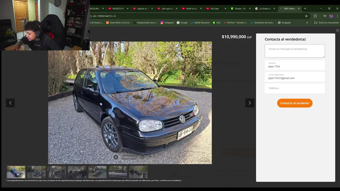
Task: Select the third car thumbnail
Action: (57, 172)
